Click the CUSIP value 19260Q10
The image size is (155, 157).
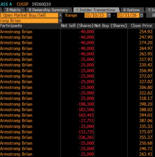(x=42, y=4)
